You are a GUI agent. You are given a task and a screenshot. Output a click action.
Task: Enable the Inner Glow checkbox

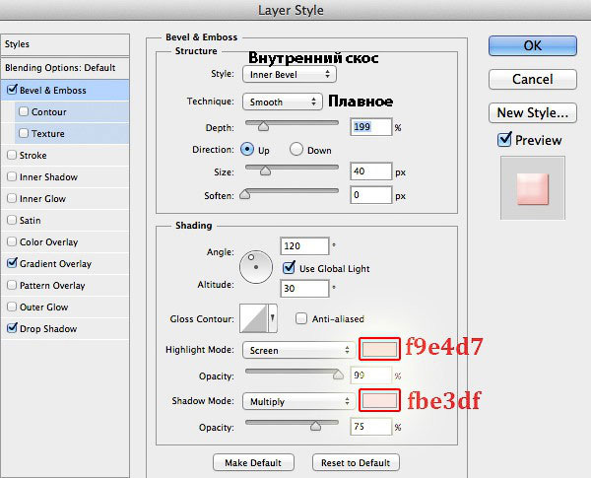(x=12, y=198)
